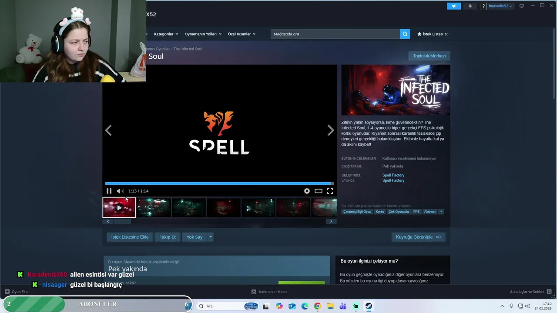Open İstek Listesi wishlist
The height and width of the screenshot is (313, 557).
[433, 34]
